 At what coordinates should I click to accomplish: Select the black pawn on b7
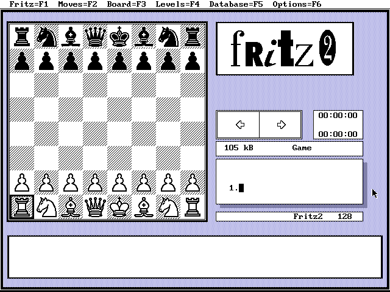pos(46,61)
